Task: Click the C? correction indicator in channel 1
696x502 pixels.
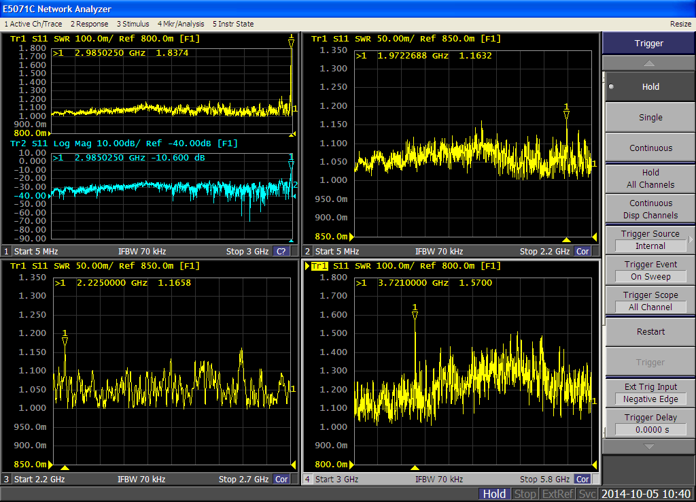Action: point(281,252)
